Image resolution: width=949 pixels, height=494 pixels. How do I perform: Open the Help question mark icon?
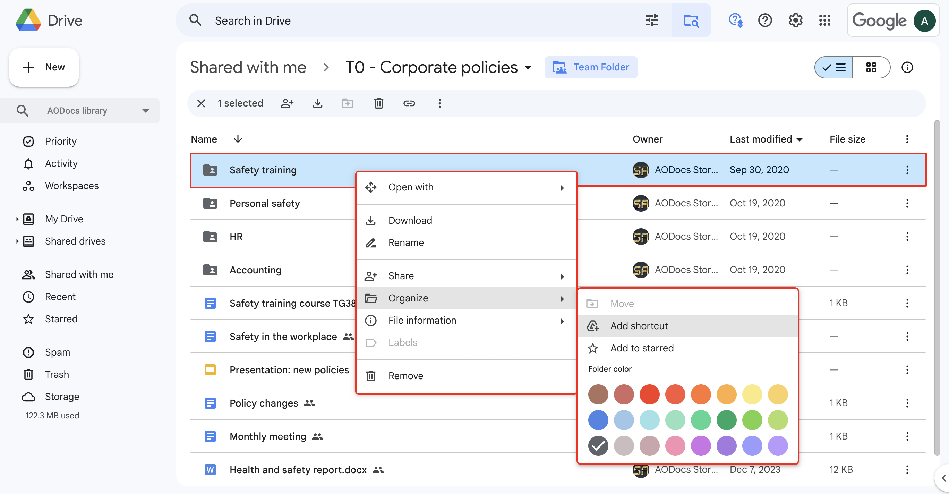pyautogui.click(x=765, y=20)
